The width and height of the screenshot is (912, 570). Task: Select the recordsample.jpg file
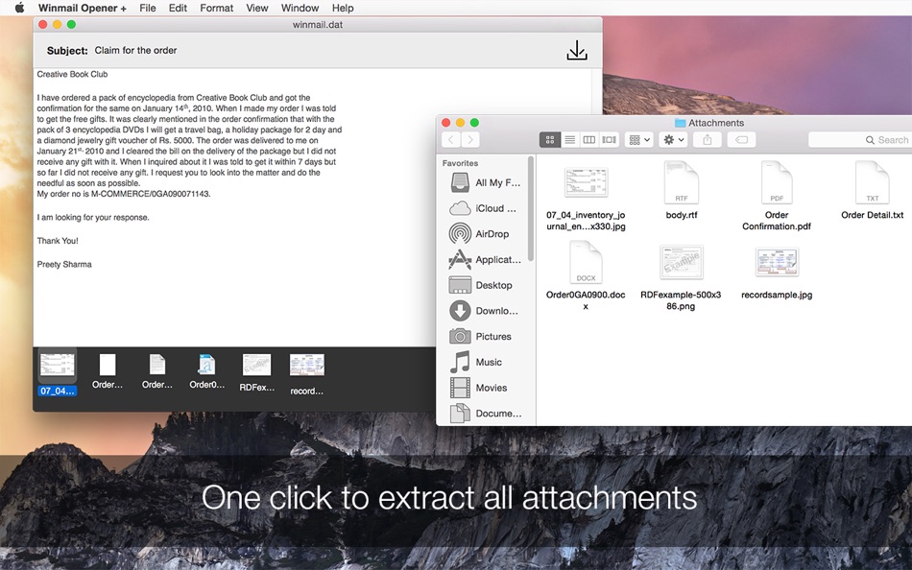point(777,262)
